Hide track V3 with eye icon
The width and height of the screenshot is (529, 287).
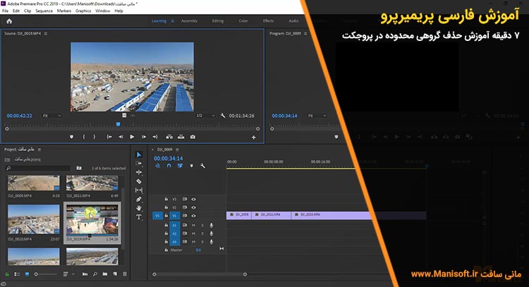194,200
